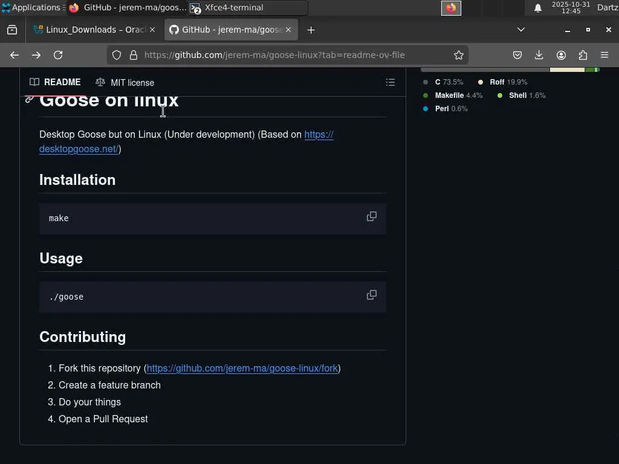Click 'Create a feature branch' list item

(110, 385)
